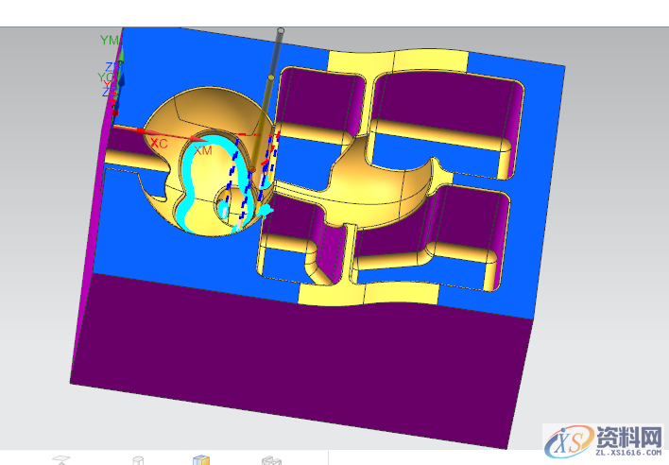Click the colored block icon at bottom
Screen dimensions: 669x465
(x=200, y=459)
